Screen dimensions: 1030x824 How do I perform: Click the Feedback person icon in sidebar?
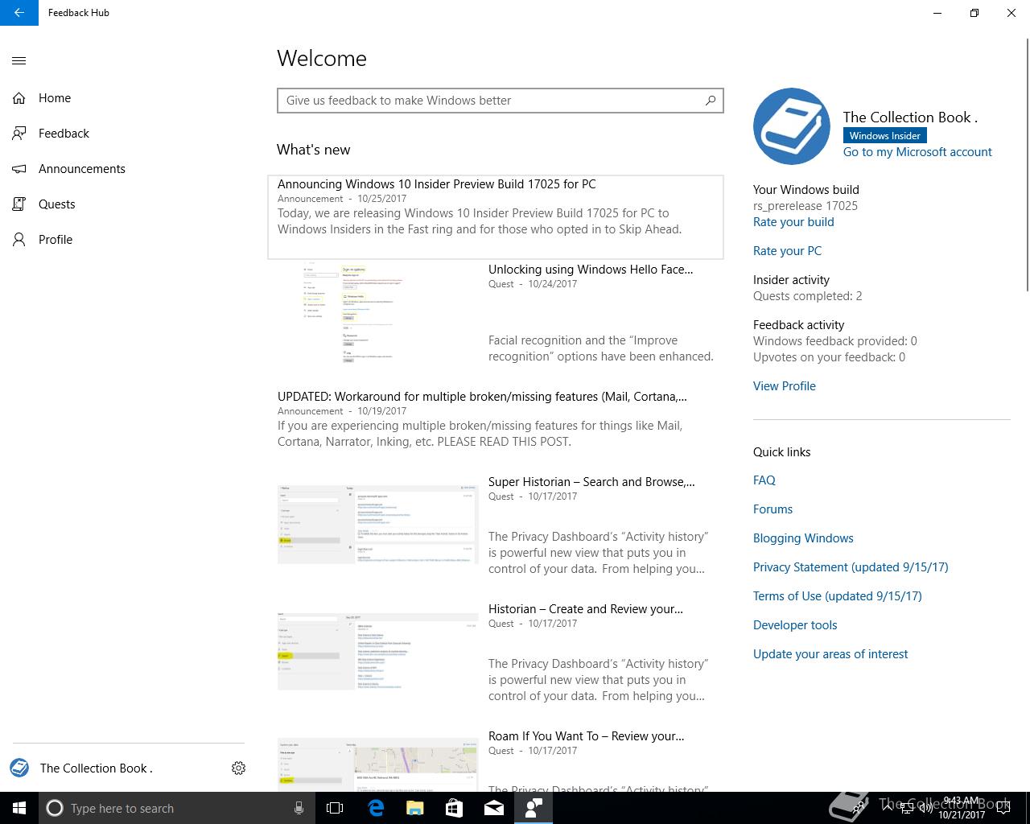tap(19, 134)
